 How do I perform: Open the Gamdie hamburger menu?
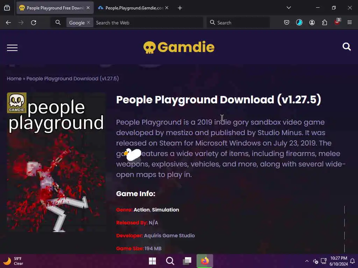(12, 48)
